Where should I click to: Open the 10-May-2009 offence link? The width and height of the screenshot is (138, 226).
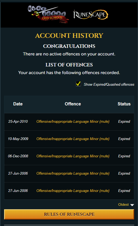pyautogui.click(x=73, y=139)
